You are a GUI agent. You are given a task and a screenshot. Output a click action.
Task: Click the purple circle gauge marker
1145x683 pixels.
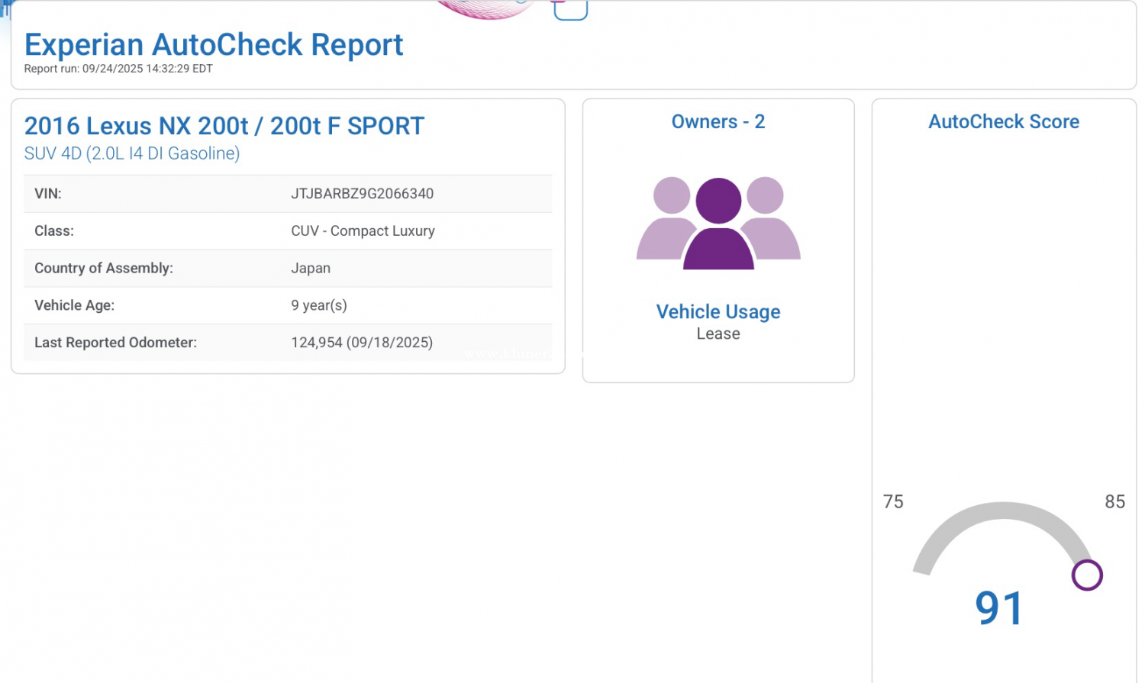[1087, 575]
